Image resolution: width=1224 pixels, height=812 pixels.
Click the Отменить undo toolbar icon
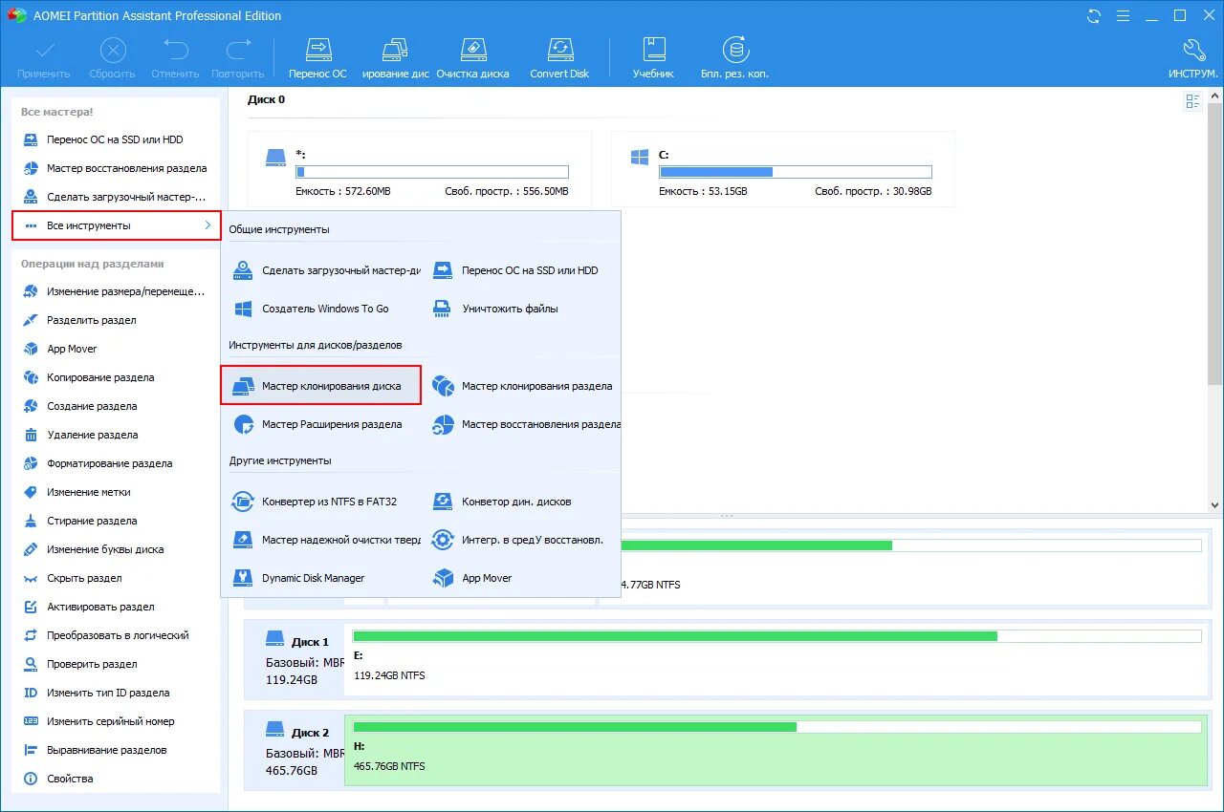click(175, 58)
